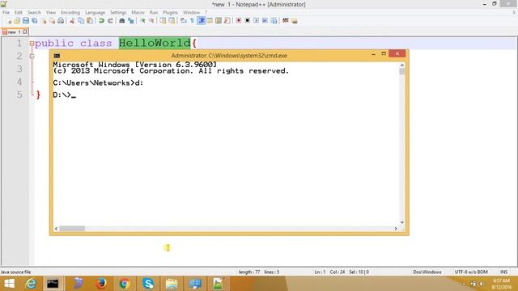
Task: Click the Zoom Out toolbar icon
Action: pyautogui.click(x=151, y=21)
